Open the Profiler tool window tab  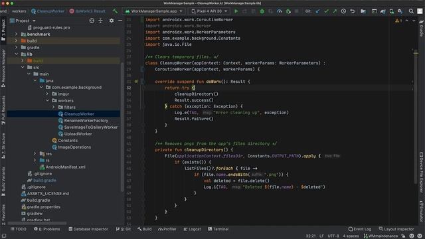tap(167, 229)
